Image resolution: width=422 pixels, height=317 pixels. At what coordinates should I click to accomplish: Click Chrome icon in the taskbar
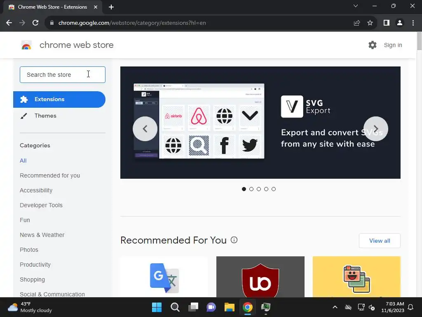pyautogui.click(x=248, y=307)
